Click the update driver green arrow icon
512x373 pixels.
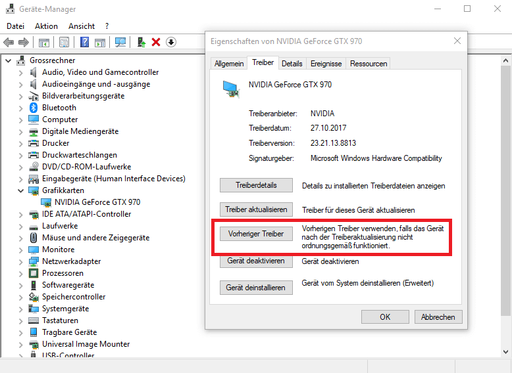click(141, 42)
